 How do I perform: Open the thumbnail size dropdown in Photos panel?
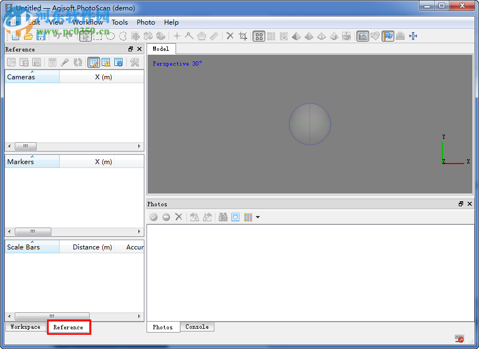point(257,217)
